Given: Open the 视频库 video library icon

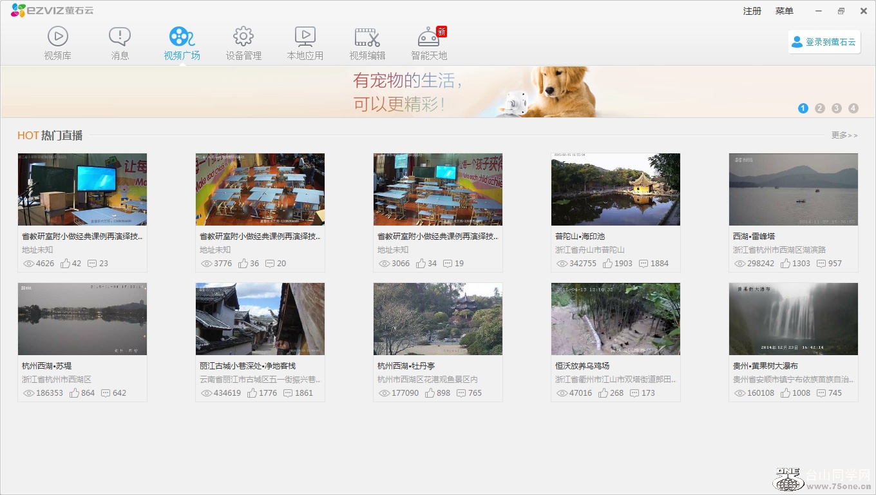Looking at the screenshot, I should [x=57, y=37].
